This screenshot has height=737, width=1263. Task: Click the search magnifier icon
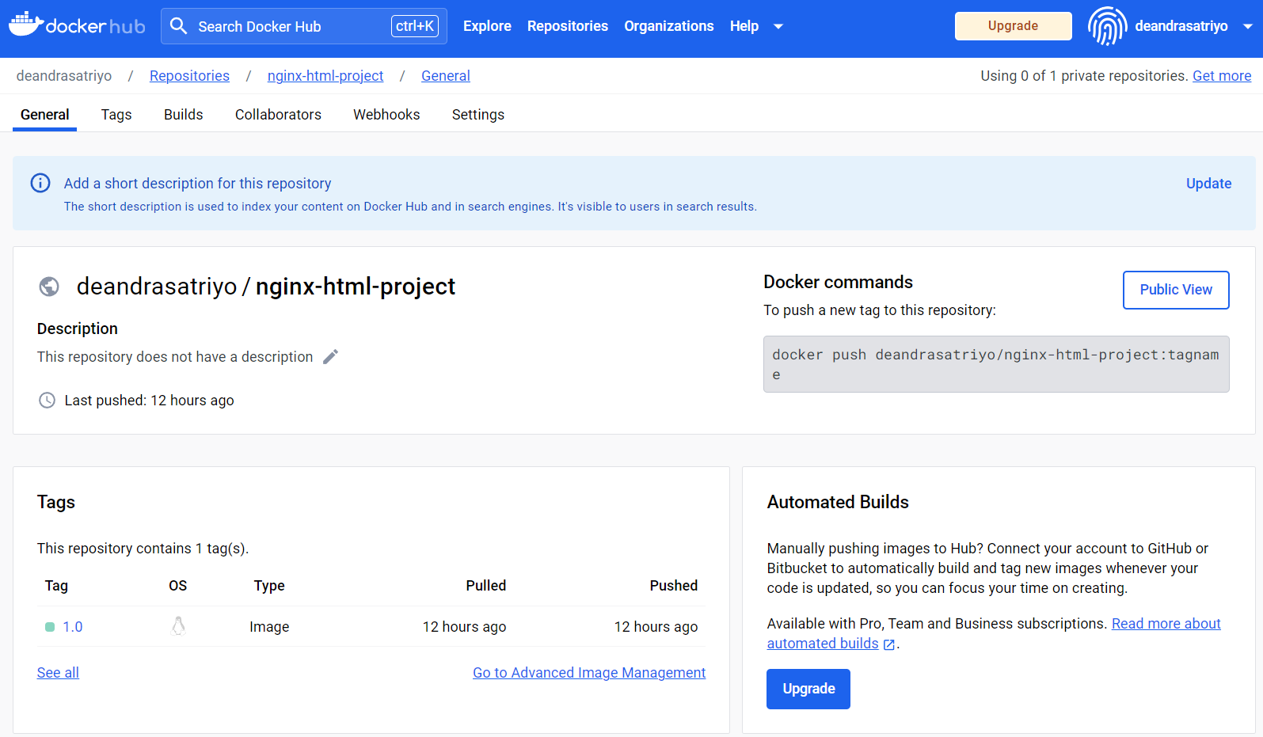click(x=179, y=26)
